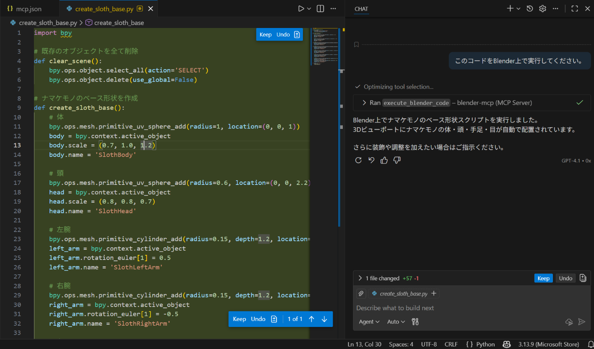The height and width of the screenshot is (349, 594).
Task: Click Undo at top of editor
Action: click(x=283, y=35)
